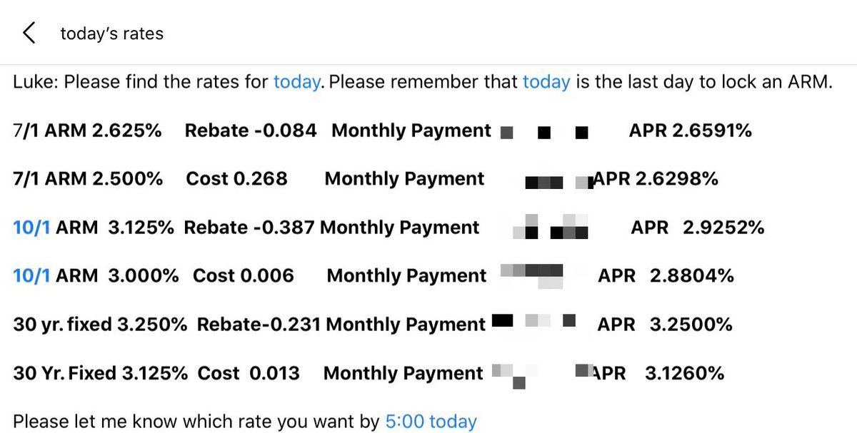
Task: Click the "Rebate -0.084" value
Action: click(x=250, y=131)
